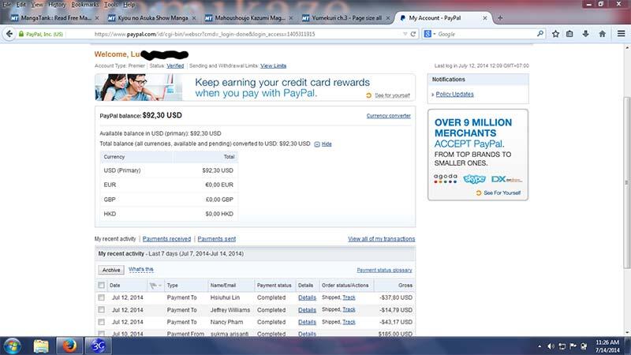The image size is (631, 355).
Task: Open Details for the Nancy Pham payment
Action: pos(307,322)
